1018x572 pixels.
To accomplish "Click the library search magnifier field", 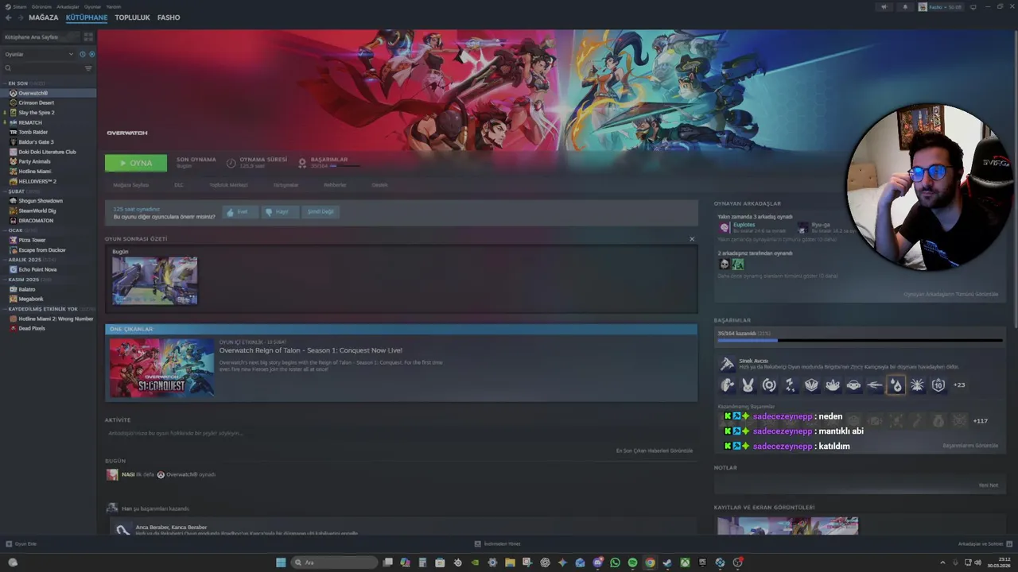I will click(41, 68).
